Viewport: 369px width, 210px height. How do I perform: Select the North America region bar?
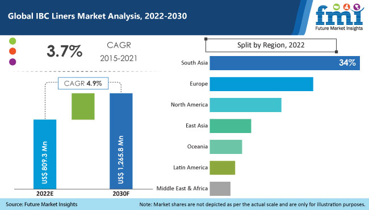(x=245, y=105)
